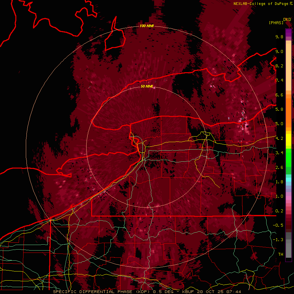Click the '50 NMI' range ring label
This screenshot has width=294, height=294.
point(147,86)
